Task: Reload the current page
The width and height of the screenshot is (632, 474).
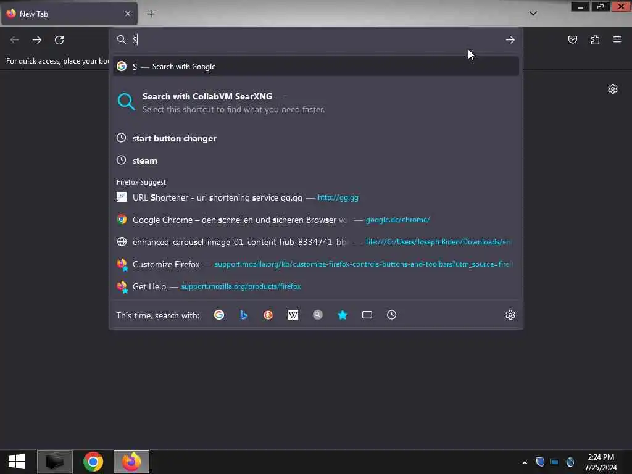Action: (x=59, y=40)
